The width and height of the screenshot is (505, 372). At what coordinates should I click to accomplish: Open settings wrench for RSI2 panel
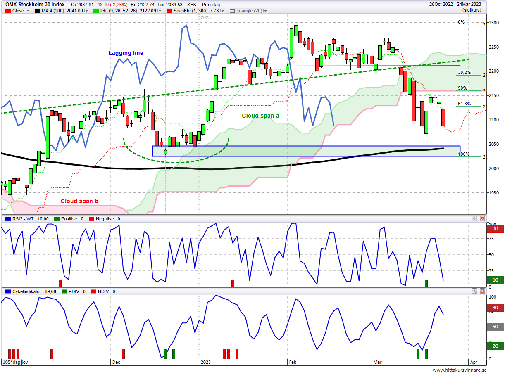tap(474, 219)
